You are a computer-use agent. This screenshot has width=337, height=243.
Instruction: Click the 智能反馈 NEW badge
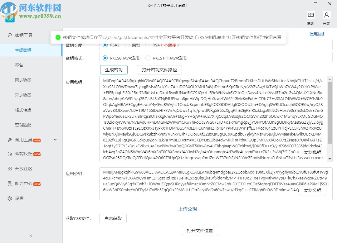[37, 154]
